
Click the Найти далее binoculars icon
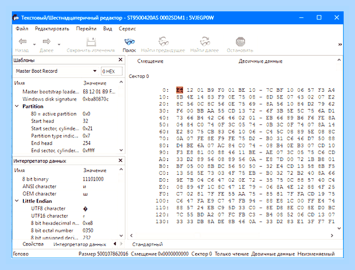point(205,41)
